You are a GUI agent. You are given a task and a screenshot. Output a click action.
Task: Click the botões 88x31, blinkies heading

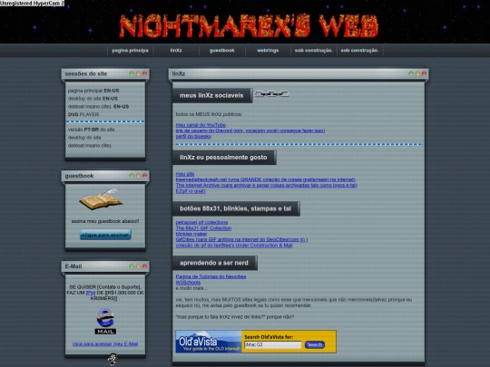(236, 208)
